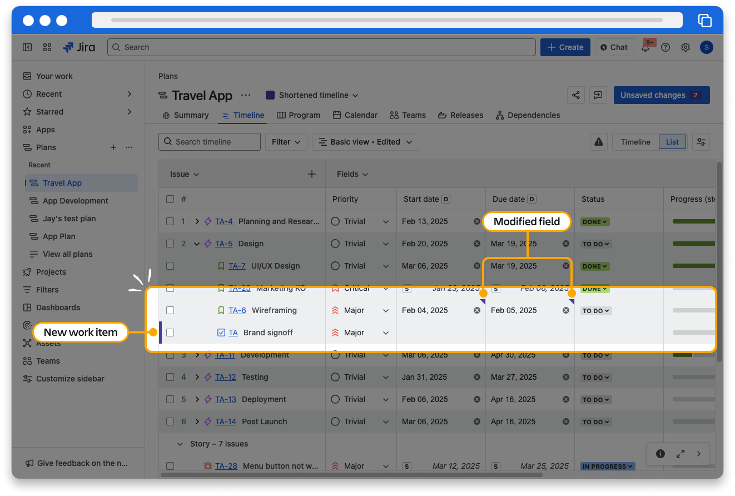Open the Travel App more options ellipsis
The height and width of the screenshot is (496, 735).
point(246,95)
